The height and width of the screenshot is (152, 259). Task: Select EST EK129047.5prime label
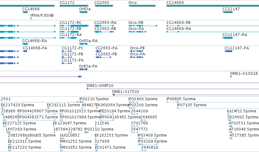coord(69,124)
